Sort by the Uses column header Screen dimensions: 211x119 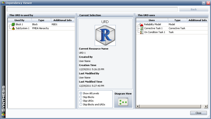click(x=152, y=20)
